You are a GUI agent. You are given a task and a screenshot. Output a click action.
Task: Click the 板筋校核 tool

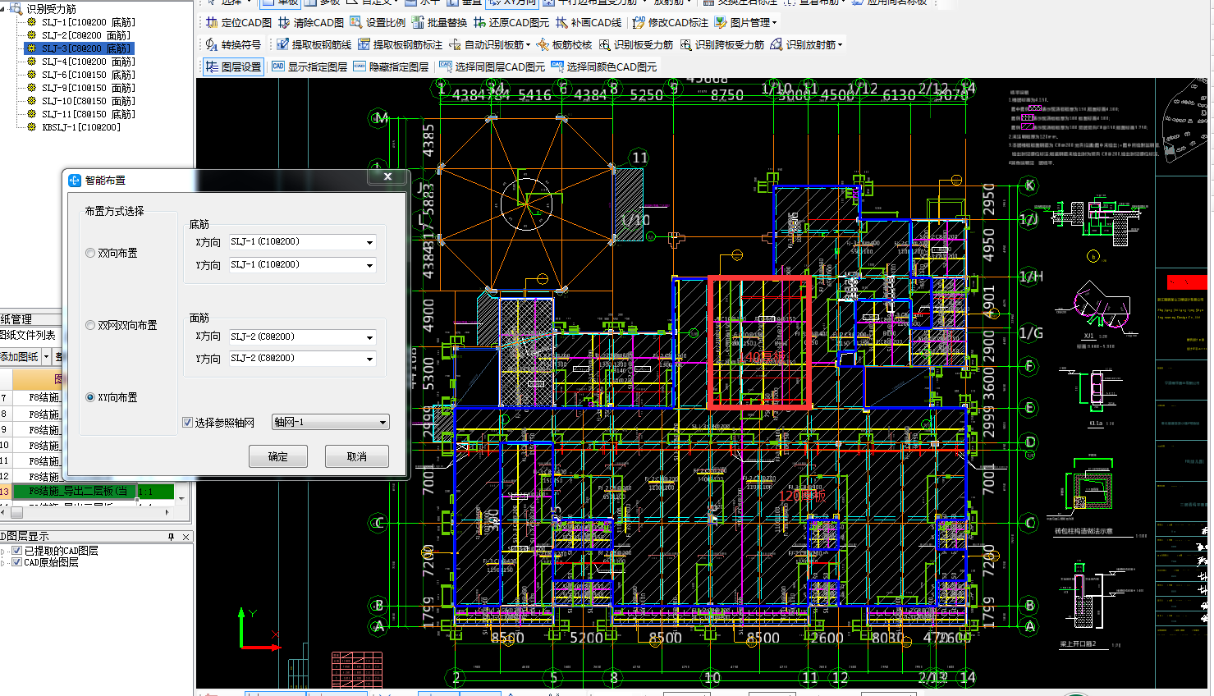coord(564,44)
